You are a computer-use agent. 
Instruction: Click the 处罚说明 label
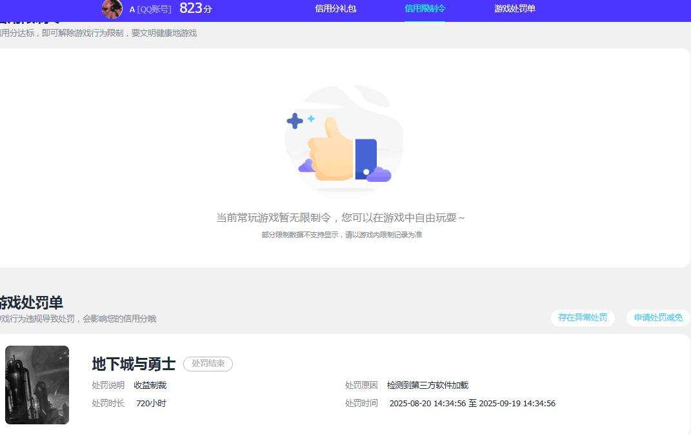tap(108, 385)
